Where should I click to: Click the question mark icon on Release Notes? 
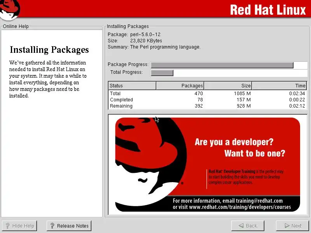coord(52,226)
